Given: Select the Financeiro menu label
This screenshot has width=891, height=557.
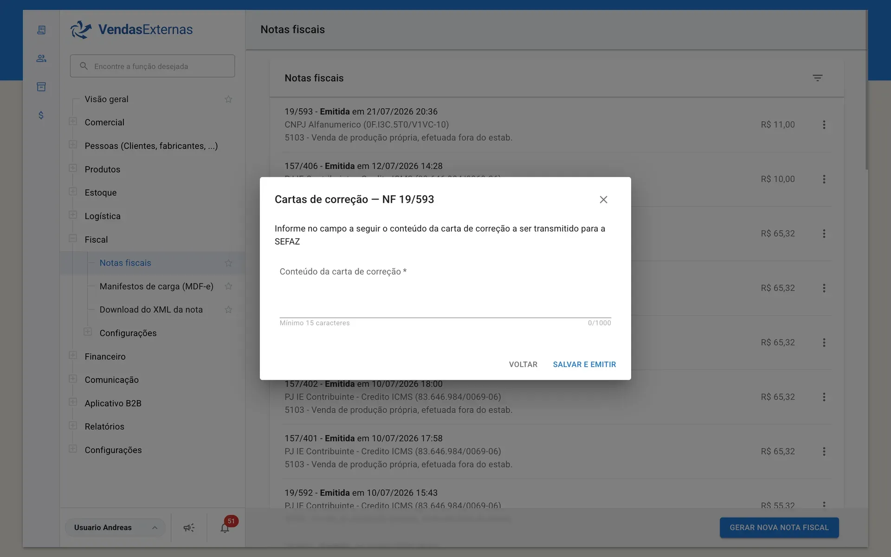Looking at the screenshot, I should click(105, 356).
